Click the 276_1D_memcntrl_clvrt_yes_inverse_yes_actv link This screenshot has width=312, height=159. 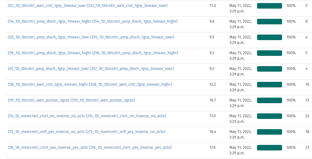tap(89, 147)
